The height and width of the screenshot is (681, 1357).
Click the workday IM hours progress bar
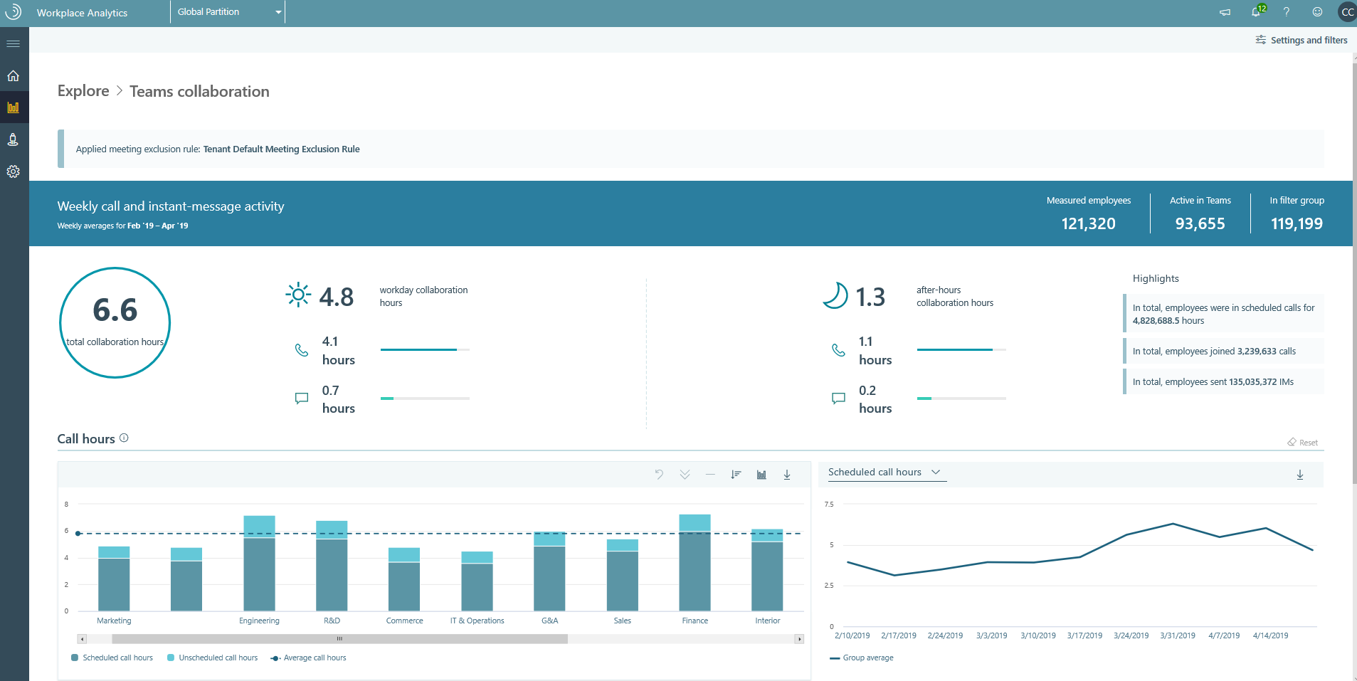pos(425,398)
